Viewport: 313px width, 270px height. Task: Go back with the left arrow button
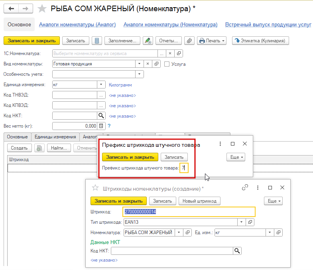tap(11, 9)
